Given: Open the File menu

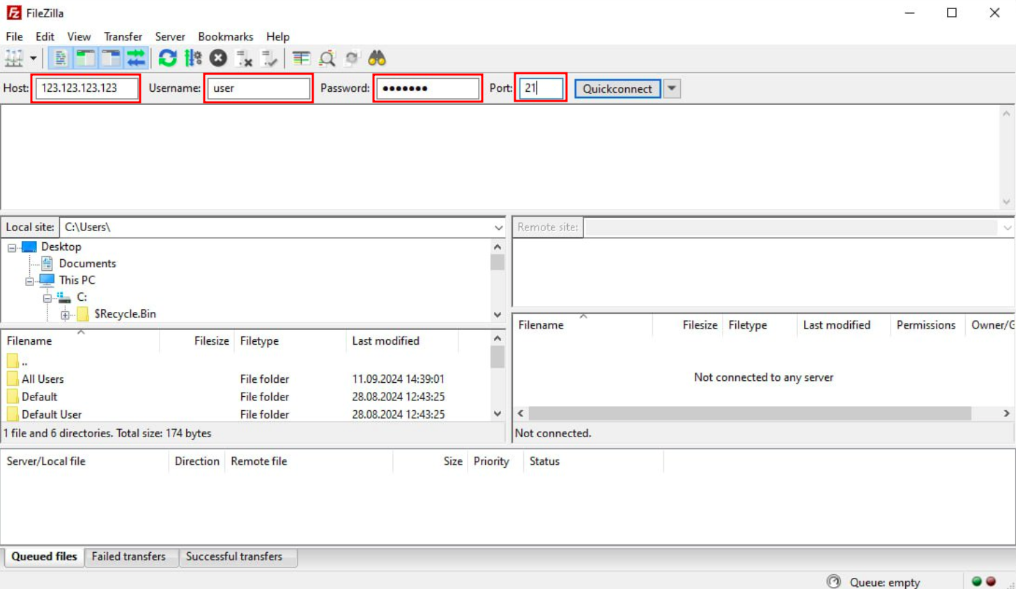Looking at the screenshot, I should coord(14,37).
